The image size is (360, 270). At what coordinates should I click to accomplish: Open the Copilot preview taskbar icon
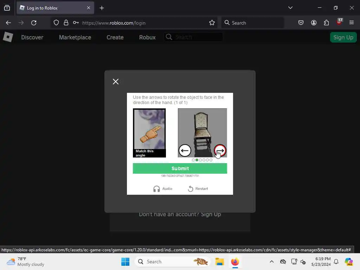tap(349, 262)
